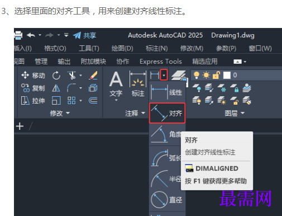Image resolution: width=282 pixels, height=216 pixels.
Task: Toggle the layer light bulb on/off icon
Action: click(x=197, y=75)
